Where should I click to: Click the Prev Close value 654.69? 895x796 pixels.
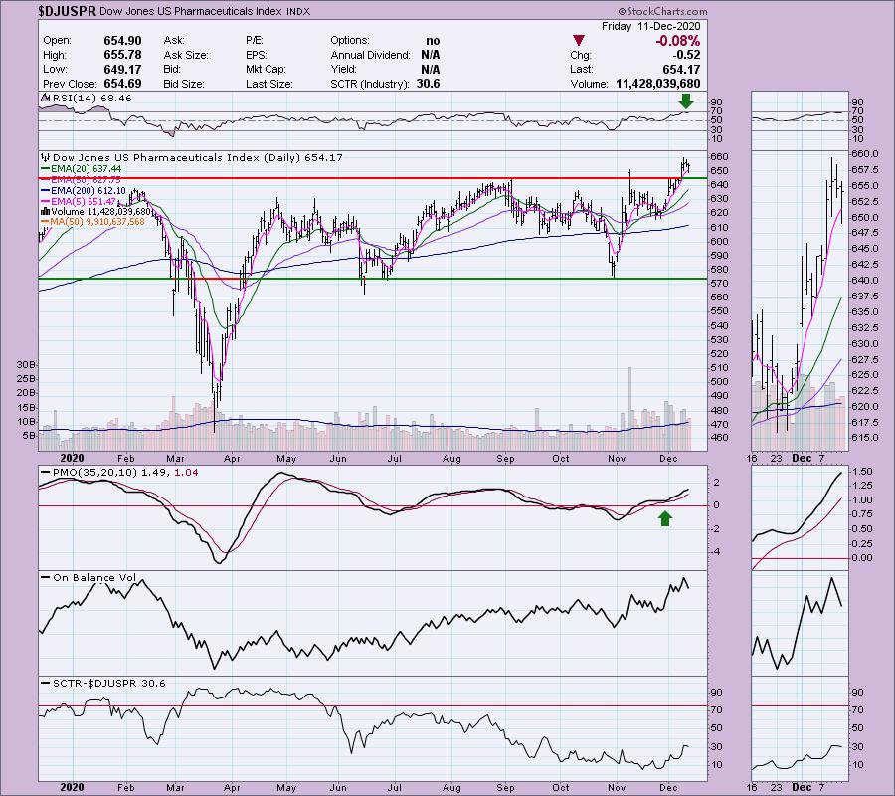[122, 84]
